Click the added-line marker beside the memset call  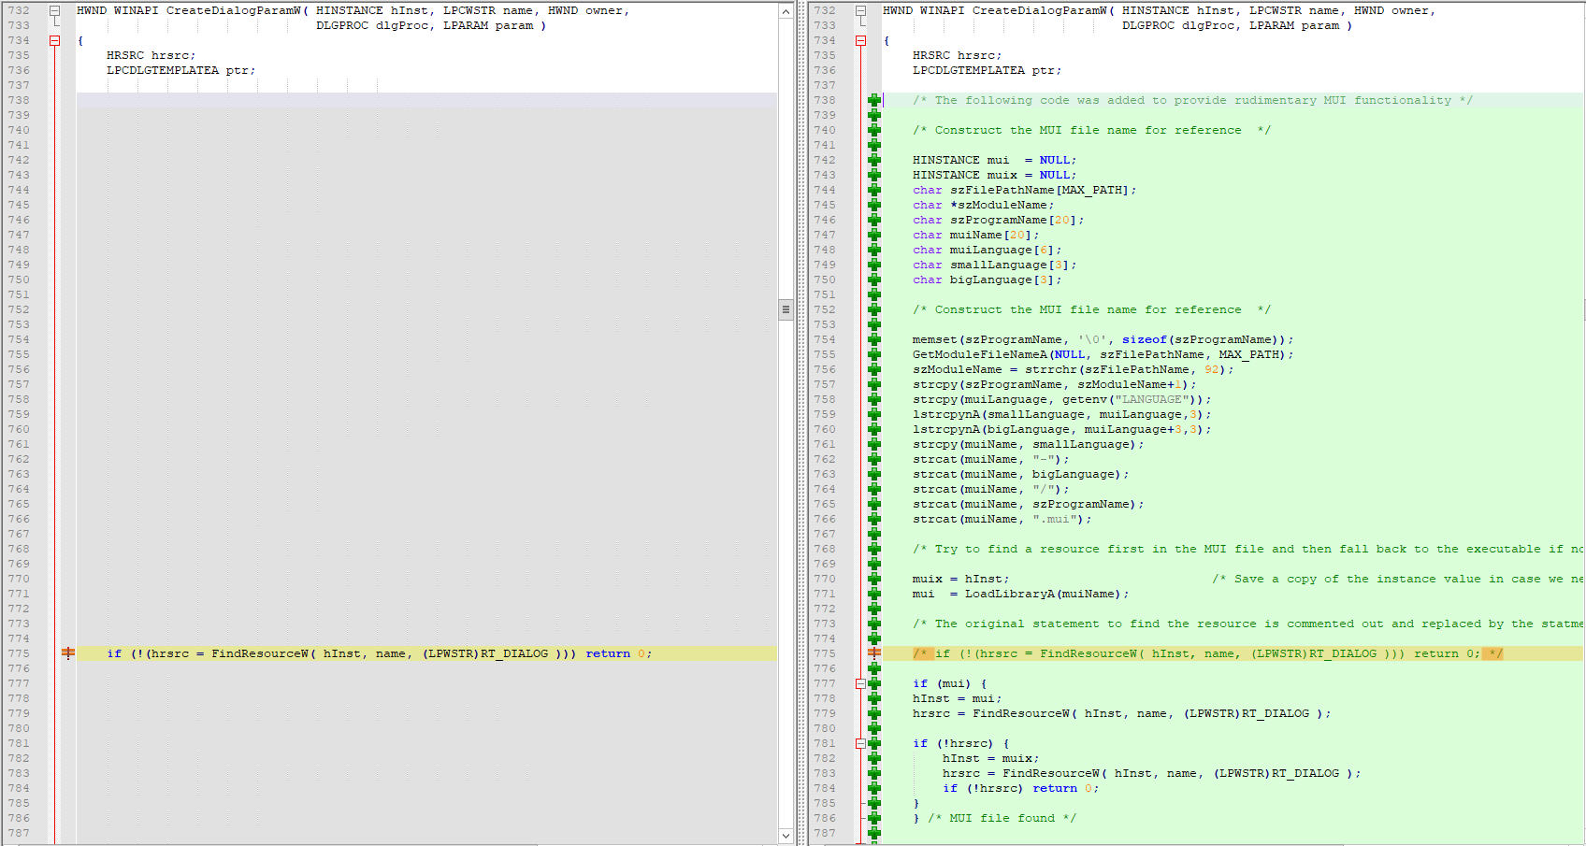[x=874, y=339]
